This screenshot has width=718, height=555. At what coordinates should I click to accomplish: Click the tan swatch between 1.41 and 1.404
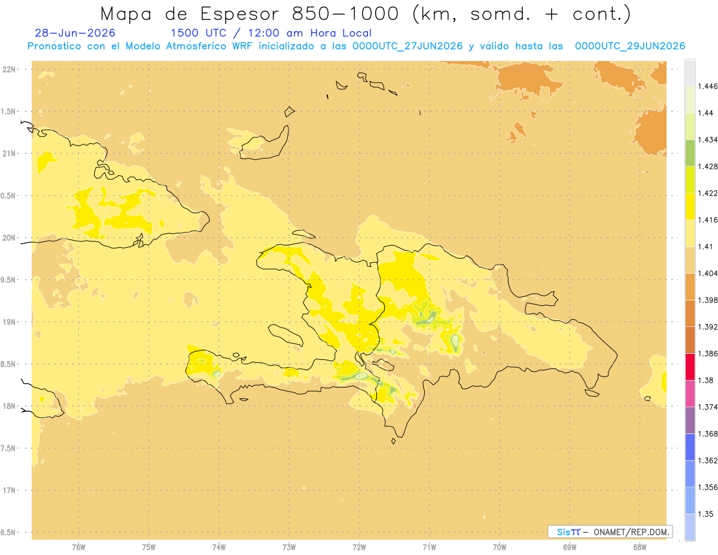690,260
